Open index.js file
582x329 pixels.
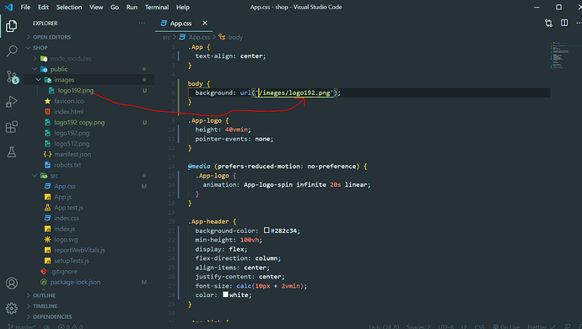pyautogui.click(x=64, y=229)
